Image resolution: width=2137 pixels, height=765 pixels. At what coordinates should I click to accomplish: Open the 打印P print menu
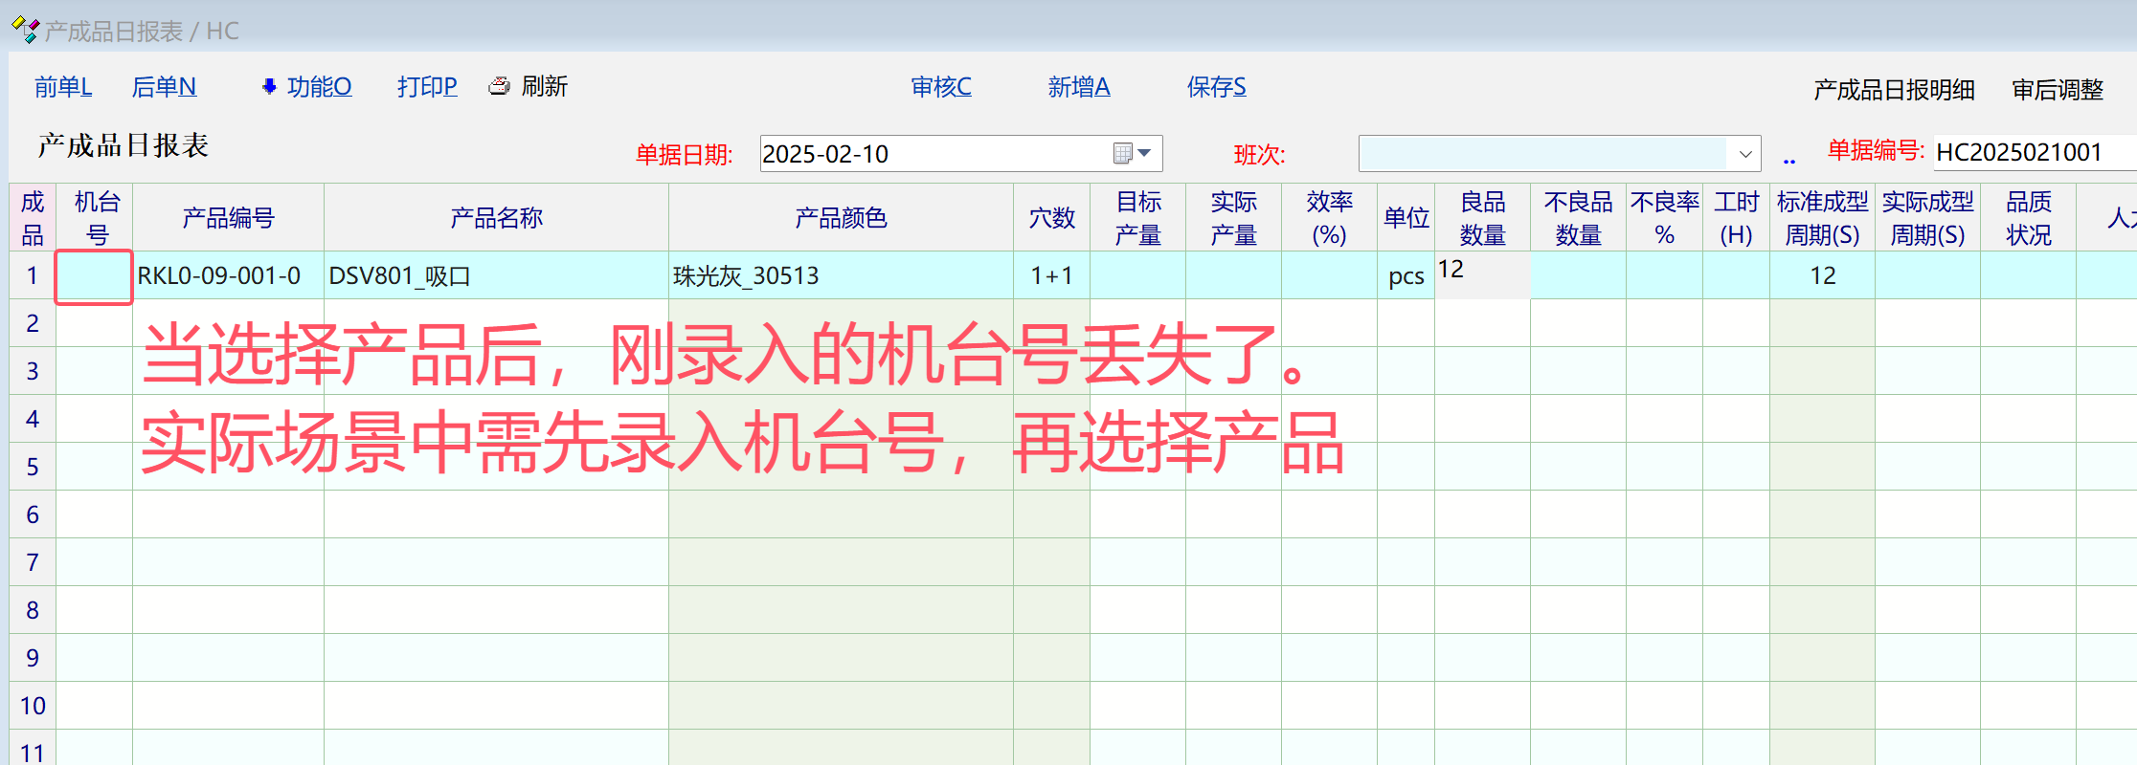coord(427,87)
